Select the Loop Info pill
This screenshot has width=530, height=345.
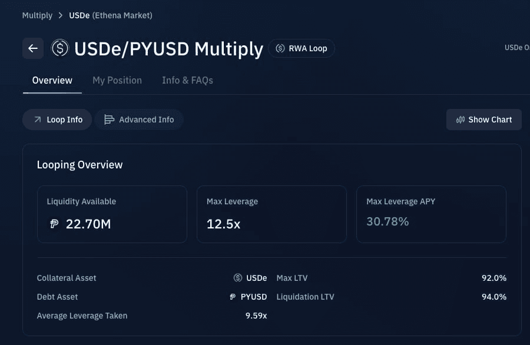(57, 120)
